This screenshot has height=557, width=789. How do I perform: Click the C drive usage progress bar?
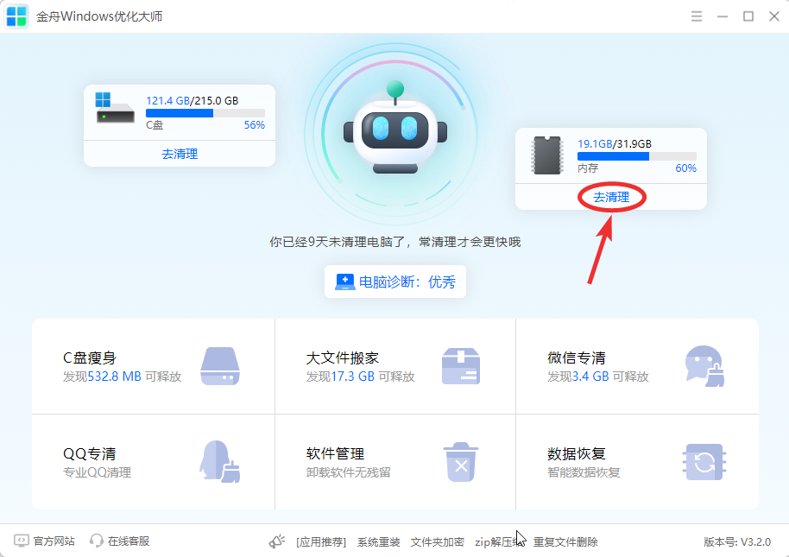coord(205,113)
